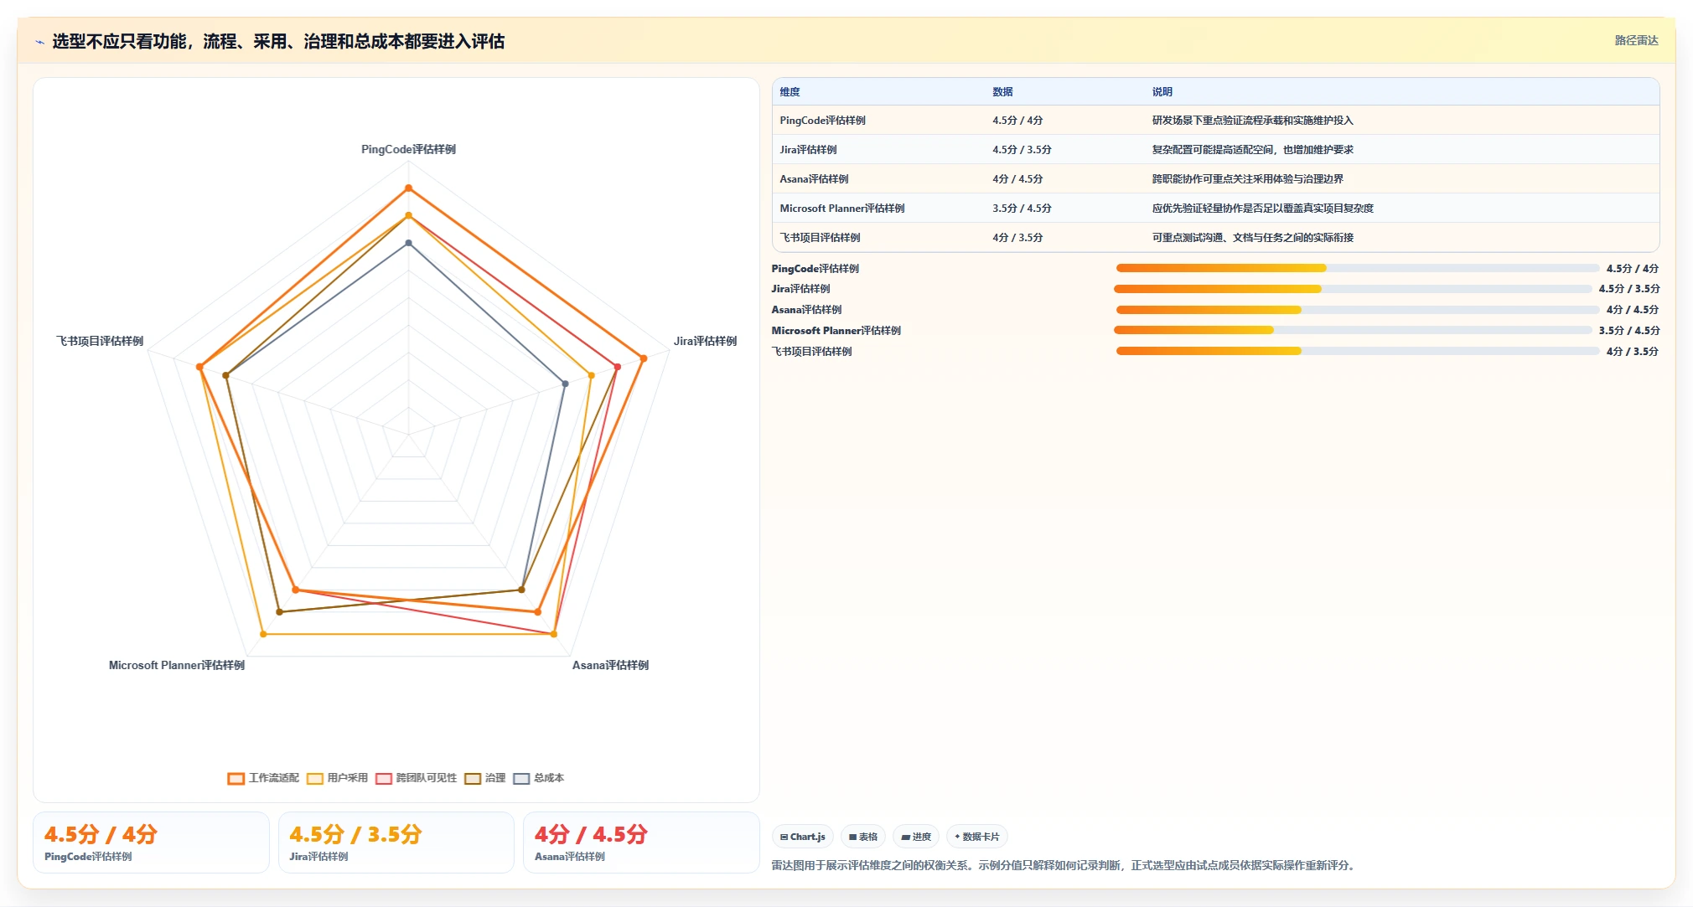Click the description 应优先验证轻量协作是否足以覆盖真实项目复杂度
Viewport: 1693px width, 907px height.
[1262, 209]
